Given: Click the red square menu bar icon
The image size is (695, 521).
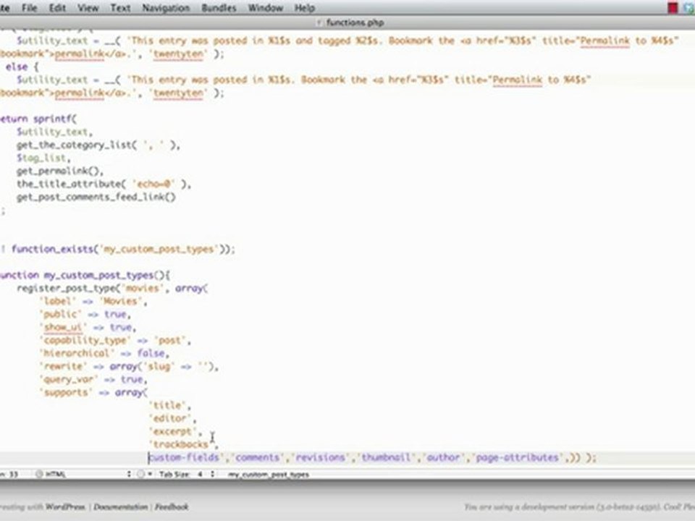Looking at the screenshot, I should pos(673,7).
